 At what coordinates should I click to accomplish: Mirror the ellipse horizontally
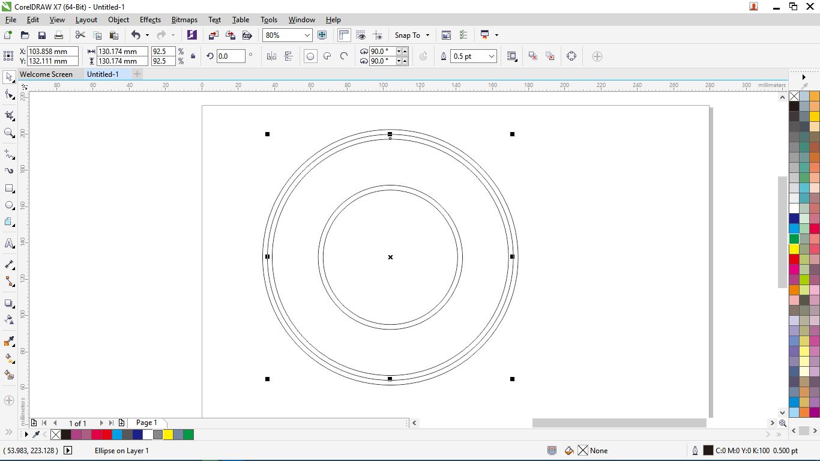pos(271,56)
